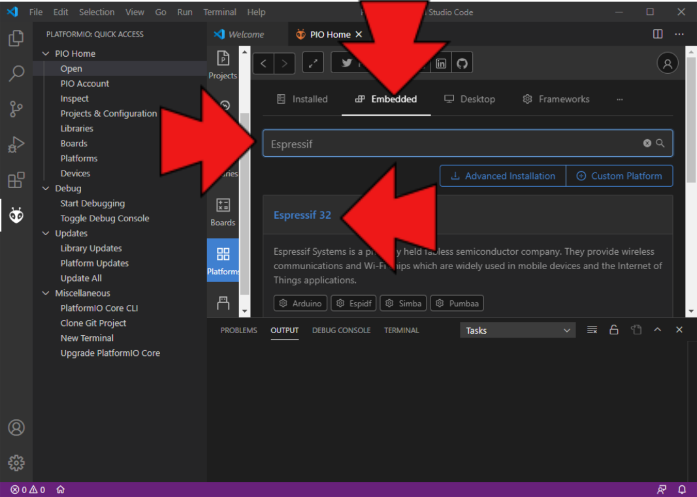Switch to the Installed platforms tab

[x=302, y=99]
